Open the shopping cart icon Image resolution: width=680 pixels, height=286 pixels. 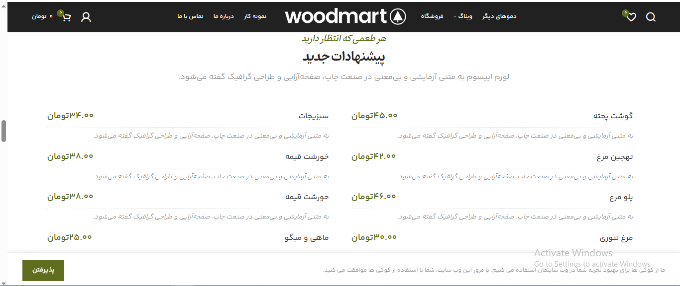(x=66, y=16)
